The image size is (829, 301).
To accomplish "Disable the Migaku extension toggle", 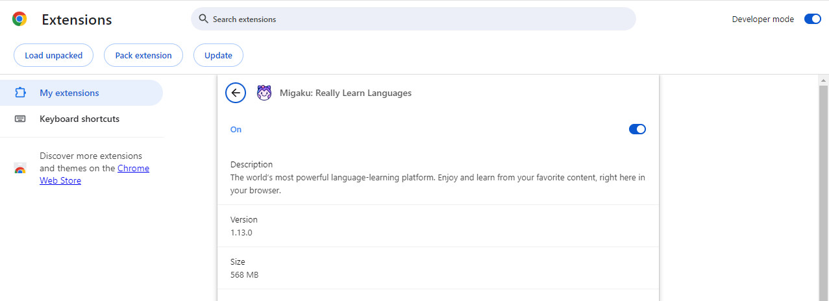I will pyautogui.click(x=637, y=129).
